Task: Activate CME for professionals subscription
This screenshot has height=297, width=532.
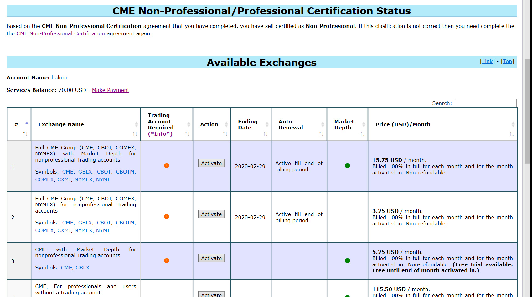Action: coord(211,294)
